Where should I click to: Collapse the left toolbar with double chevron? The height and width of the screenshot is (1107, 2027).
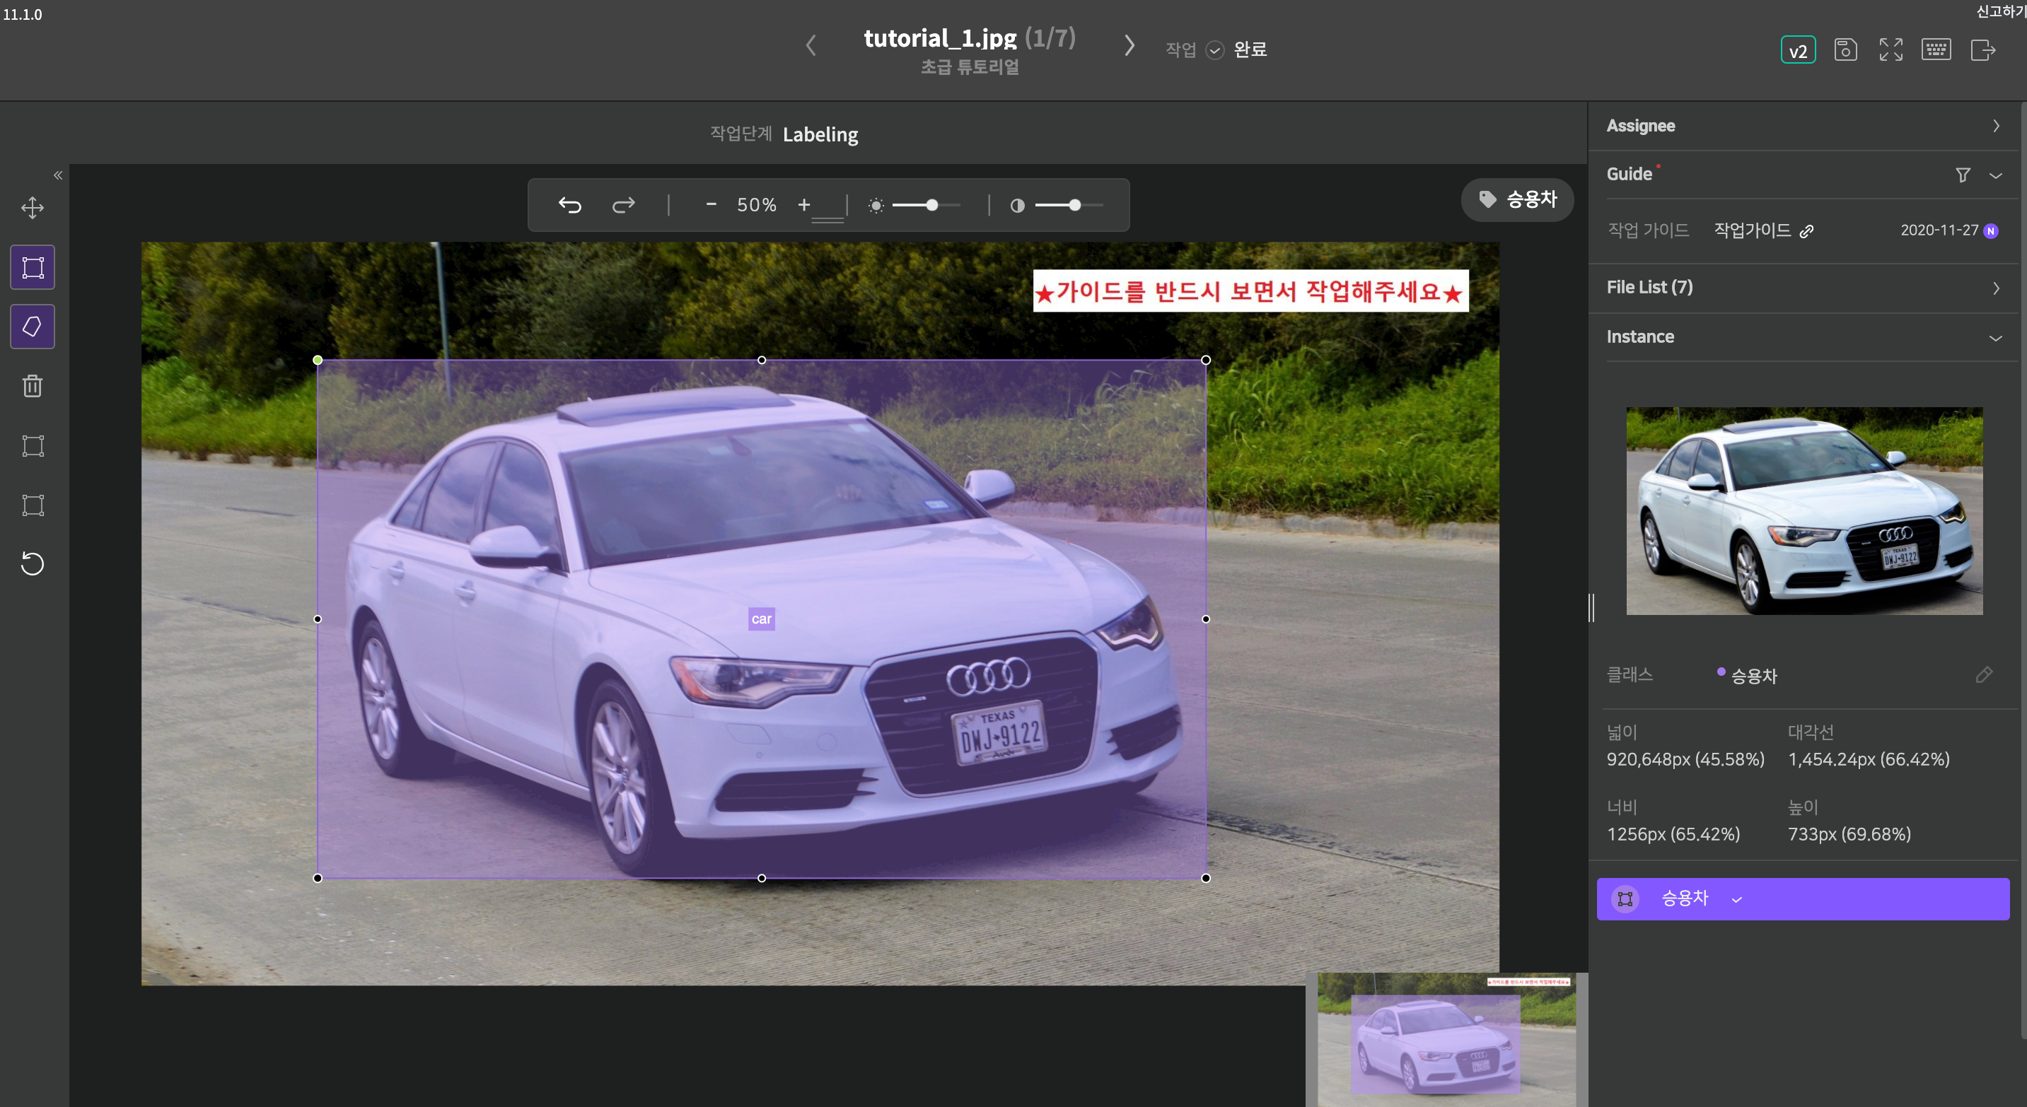click(57, 175)
